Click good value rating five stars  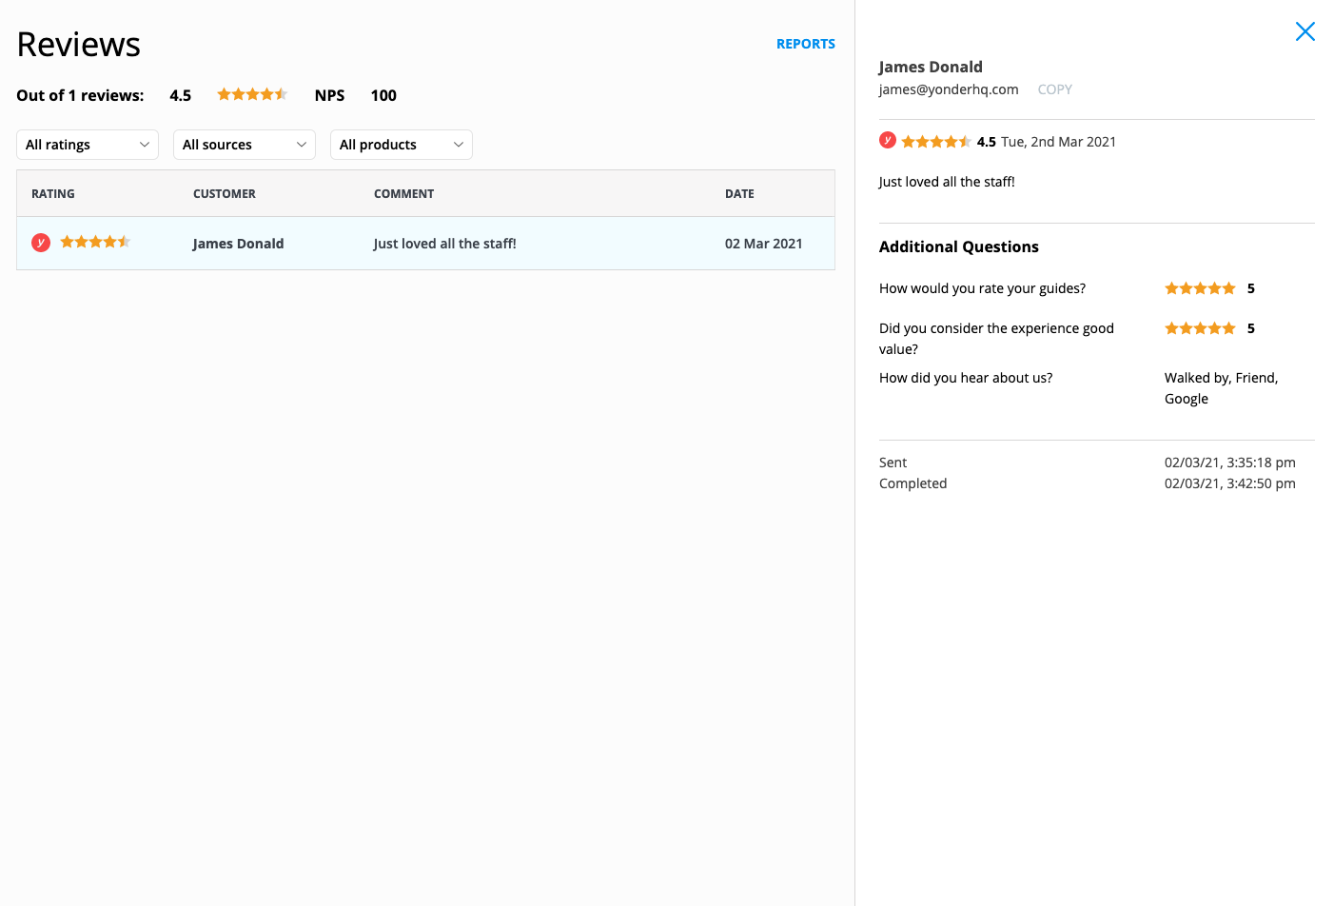(1200, 328)
